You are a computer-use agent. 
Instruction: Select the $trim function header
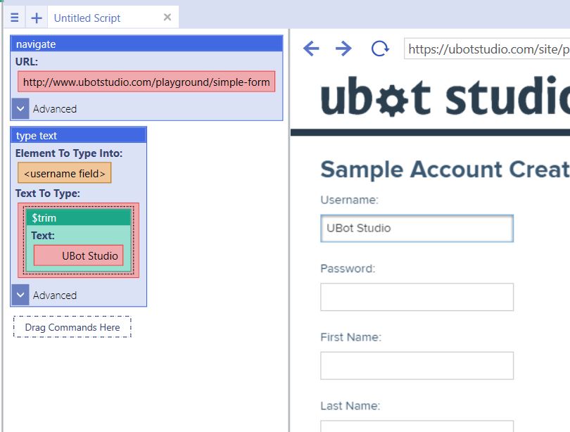pyautogui.click(x=79, y=217)
